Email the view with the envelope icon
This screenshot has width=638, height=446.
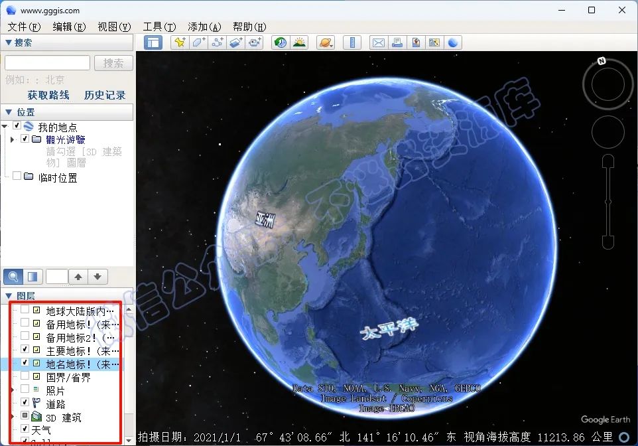(379, 42)
